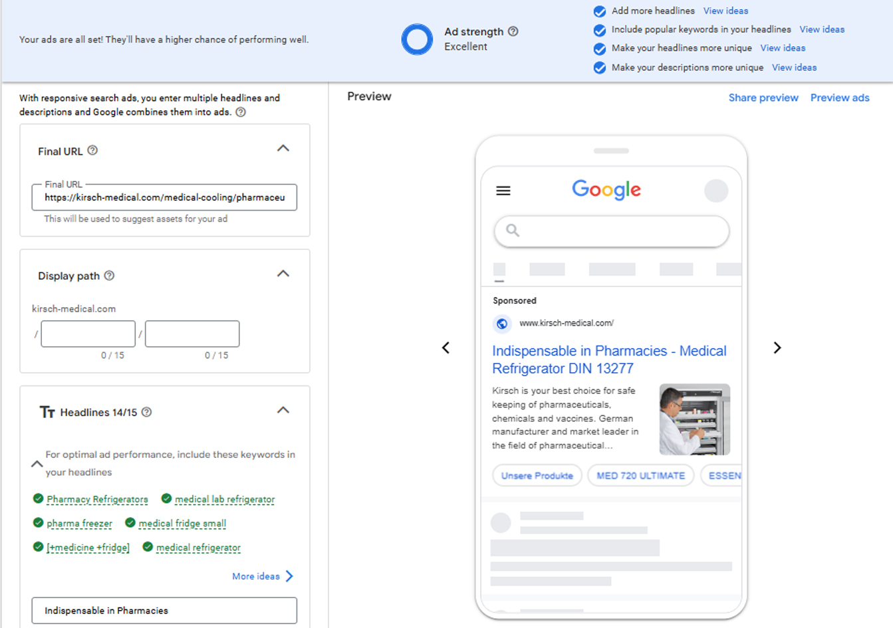Click checkmark beside Make your descriptions more unique
Image resolution: width=893 pixels, height=628 pixels.
click(x=599, y=68)
